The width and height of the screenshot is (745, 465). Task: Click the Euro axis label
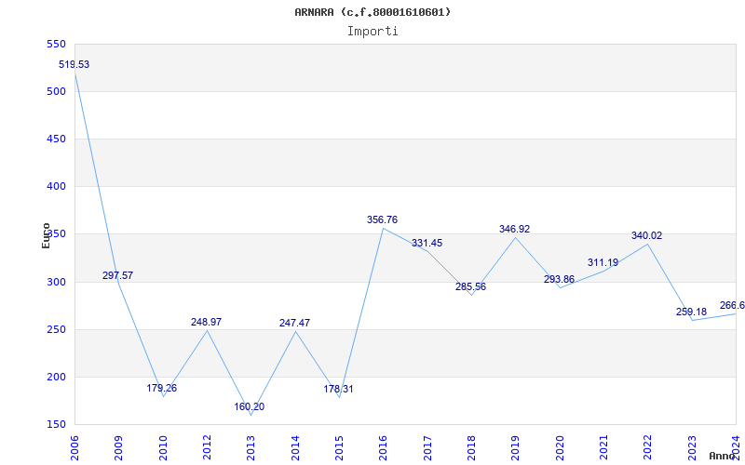(x=46, y=235)
